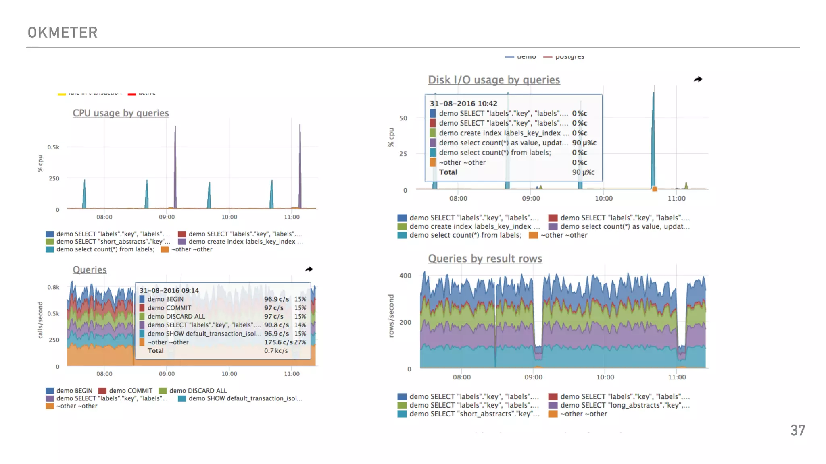This screenshot has width=826, height=464.
Task: Click share arrow on Disk I/O chart
Action: (x=698, y=79)
